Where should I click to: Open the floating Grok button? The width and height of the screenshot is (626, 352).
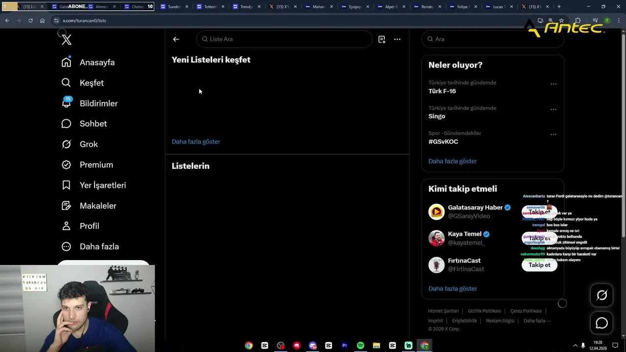602,295
